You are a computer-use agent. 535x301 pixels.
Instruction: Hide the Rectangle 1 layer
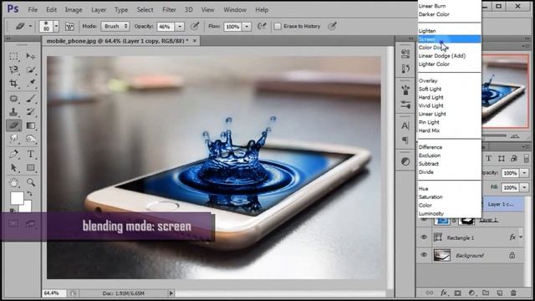click(424, 237)
